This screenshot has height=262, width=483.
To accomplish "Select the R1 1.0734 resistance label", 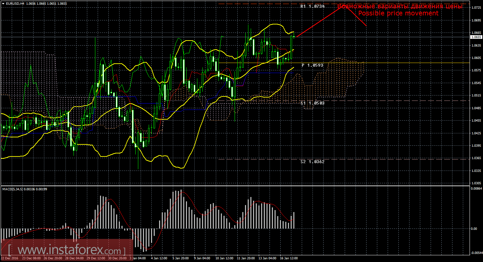I will 312,6.
